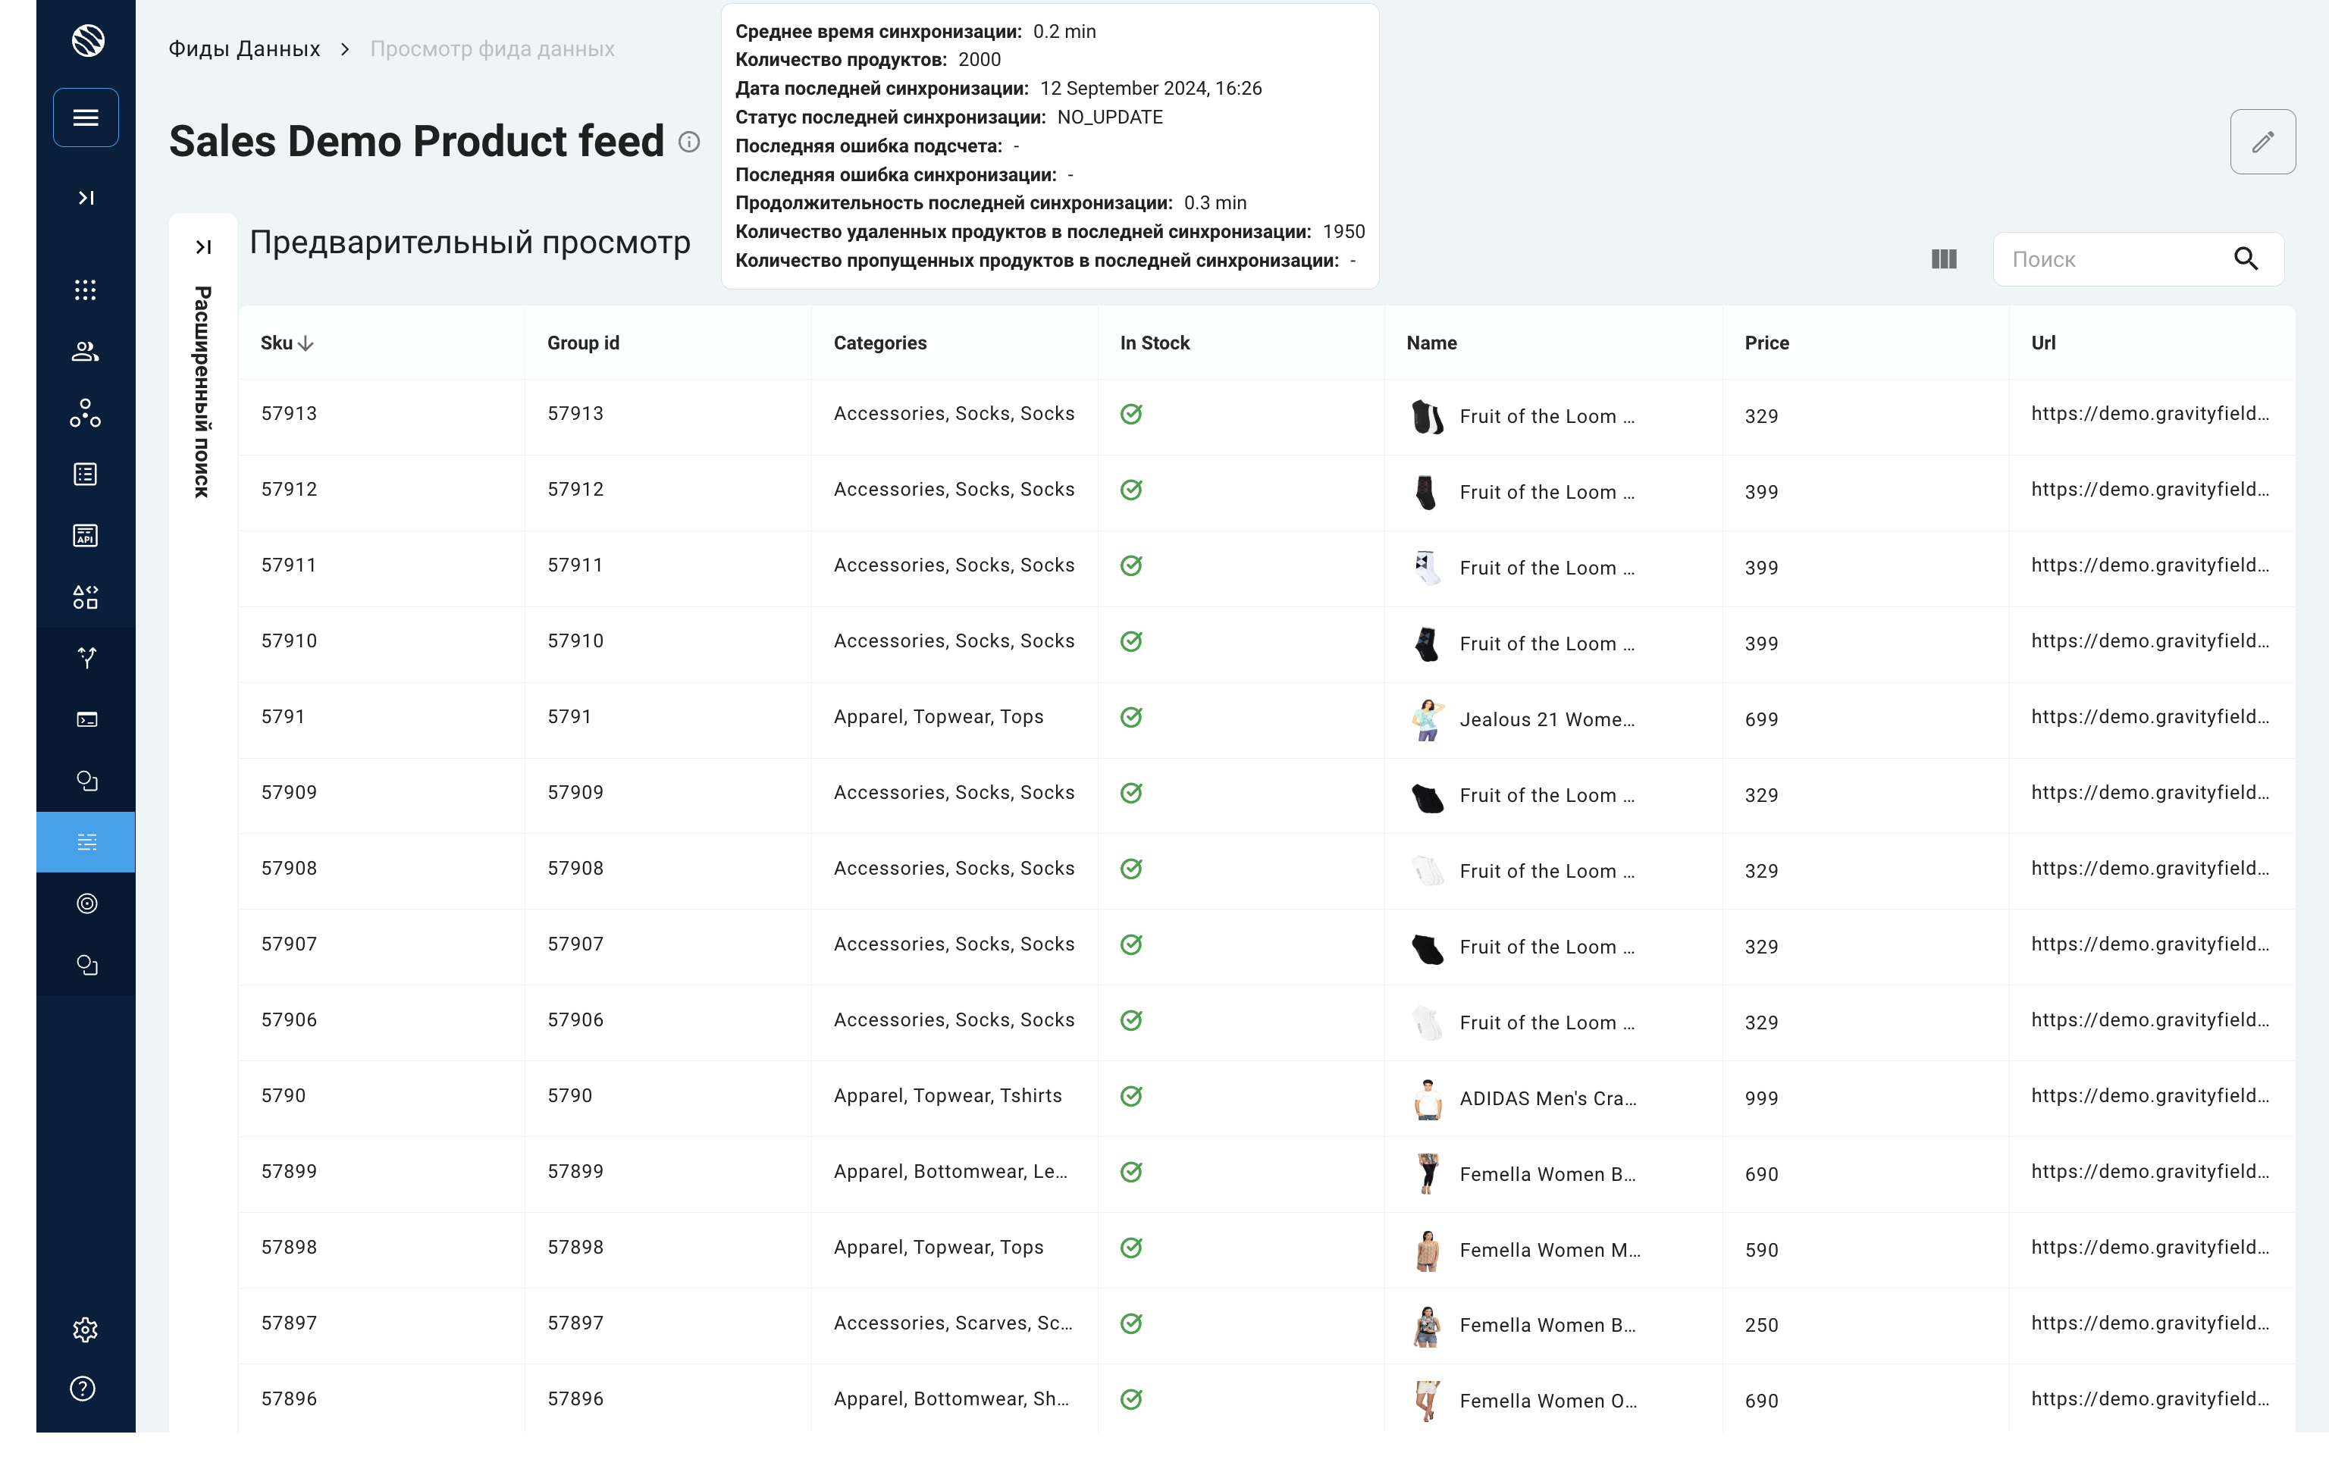Go to Фиды Данных breadcrumb link
This screenshot has width=2329, height=1475.
(243, 49)
